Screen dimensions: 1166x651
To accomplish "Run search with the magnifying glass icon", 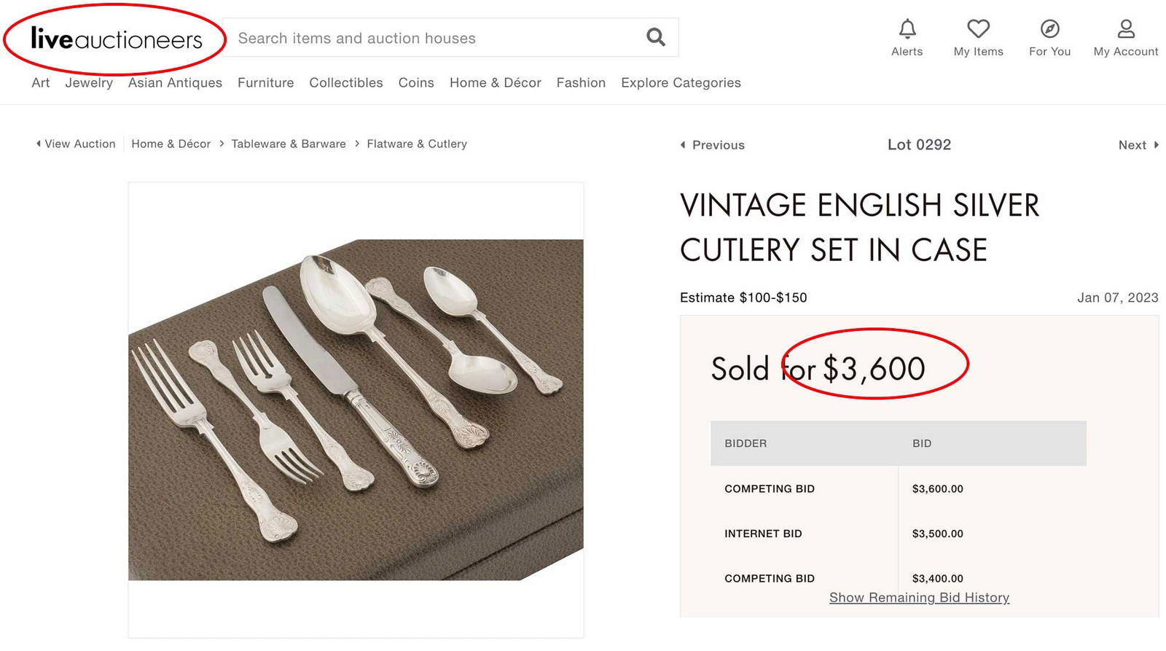I will point(654,36).
